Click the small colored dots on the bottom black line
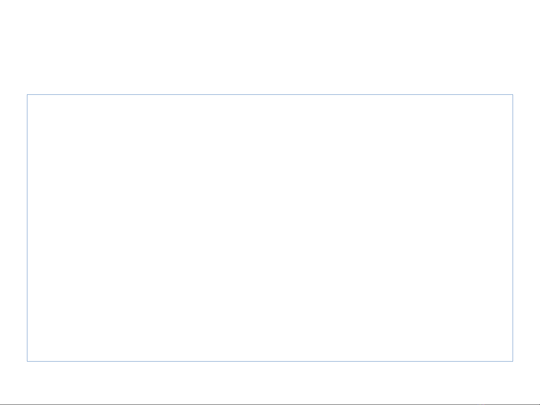This screenshot has width=540, height=405. click(x=482, y=404)
